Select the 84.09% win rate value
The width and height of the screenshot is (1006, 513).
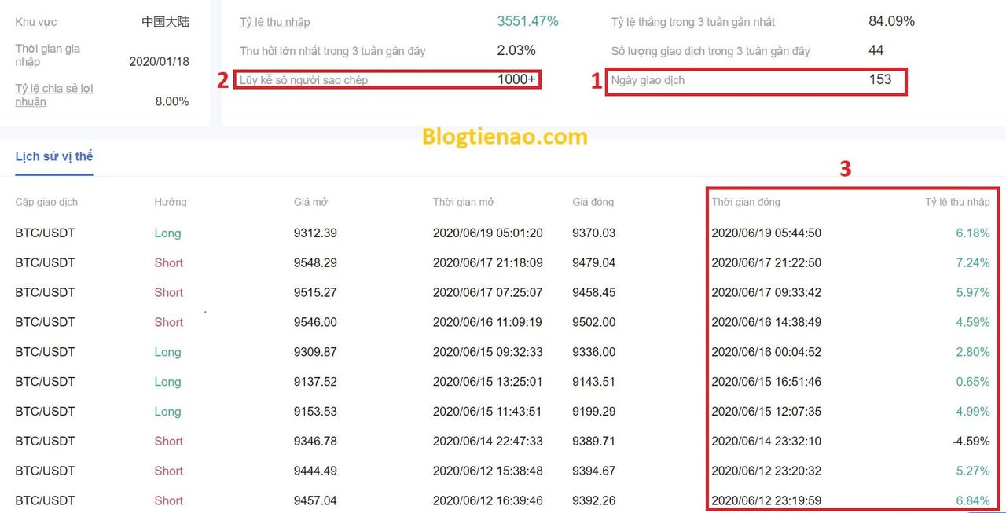pos(891,22)
